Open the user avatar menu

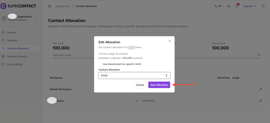pos(263,6)
